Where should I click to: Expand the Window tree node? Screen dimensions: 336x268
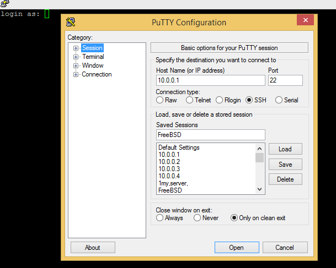76,65
